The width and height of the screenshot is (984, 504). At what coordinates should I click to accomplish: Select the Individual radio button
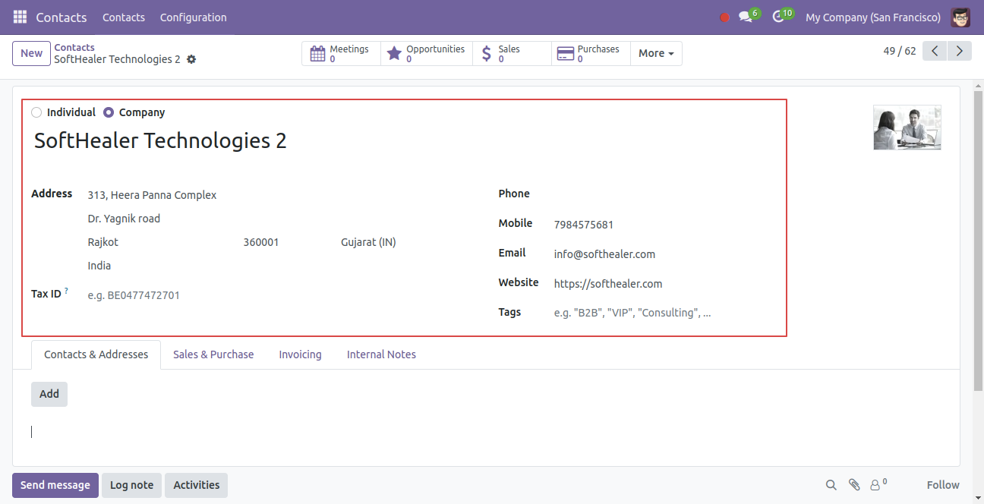click(36, 112)
